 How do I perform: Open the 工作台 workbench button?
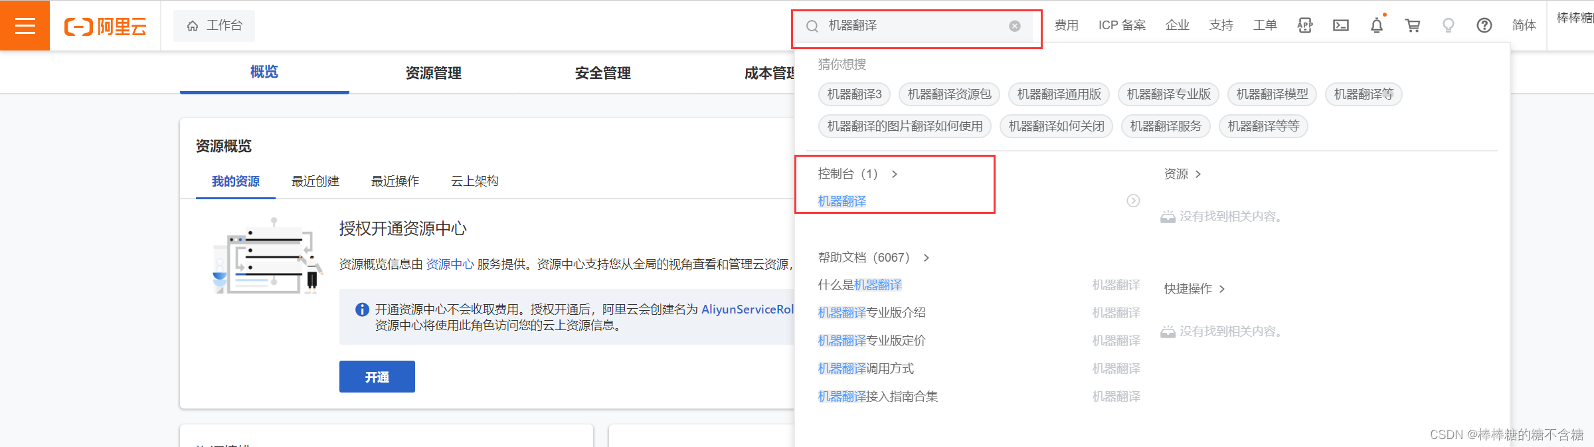(x=214, y=26)
